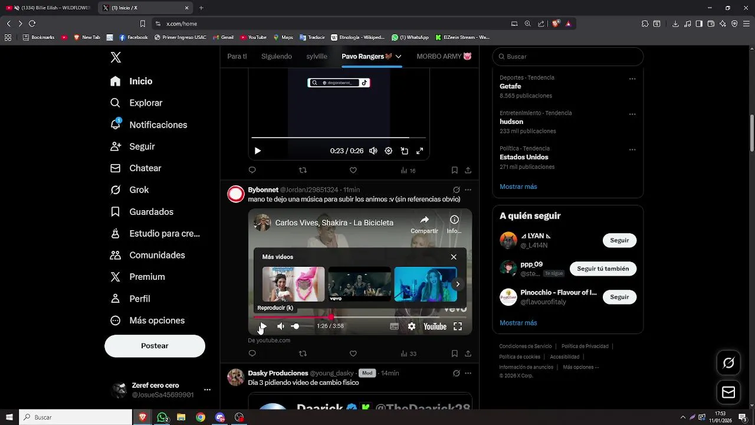Open Explorar search page
755x425 pixels.
pyautogui.click(x=136, y=103)
